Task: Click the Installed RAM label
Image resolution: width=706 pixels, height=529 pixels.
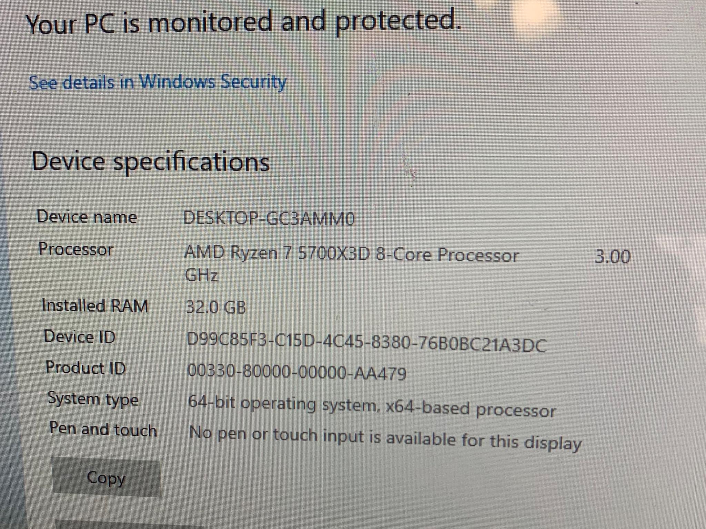Action: coord(95,305)
